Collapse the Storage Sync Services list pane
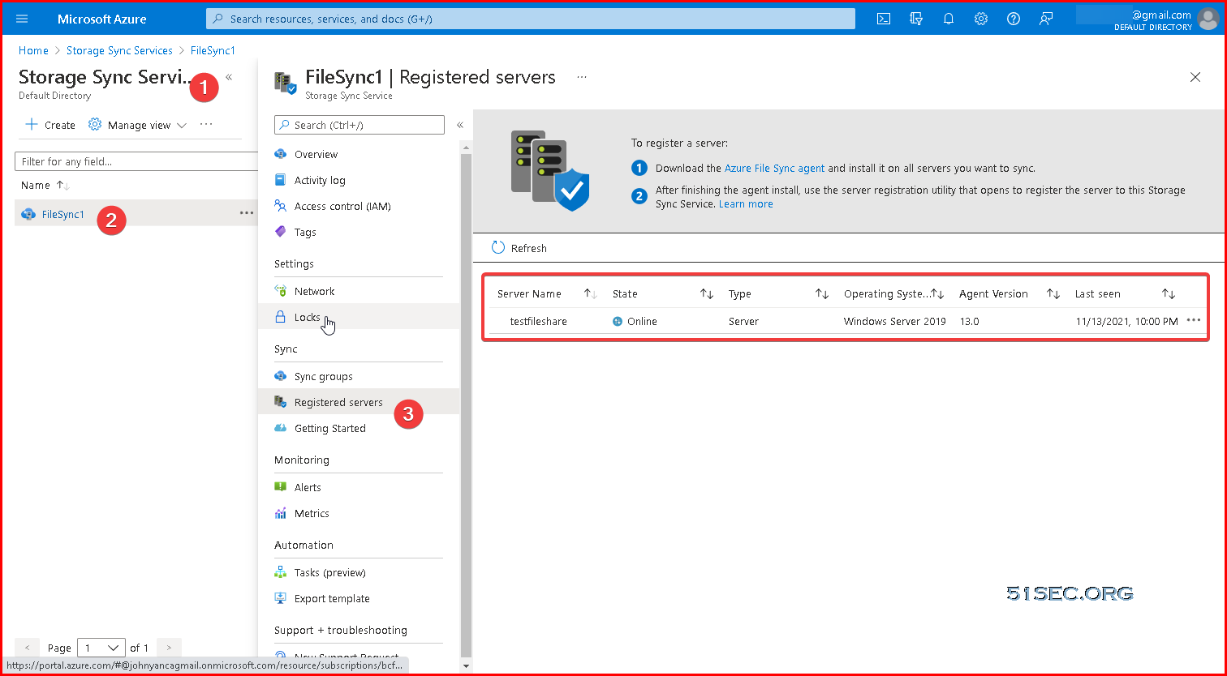The height and width of the screenshot is (676, 1227). pyautogui.click(x=229, y=77)
